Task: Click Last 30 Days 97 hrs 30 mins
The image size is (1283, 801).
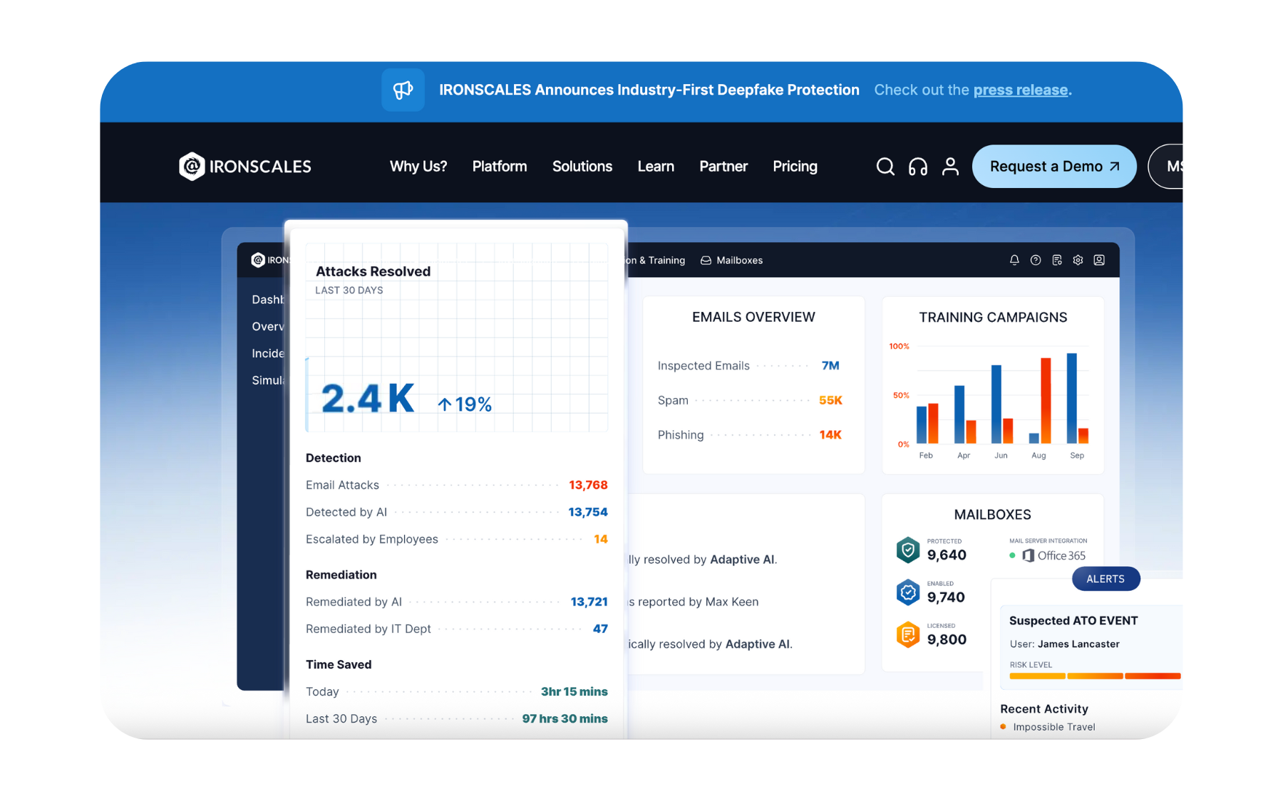Action: coord(565,718)
